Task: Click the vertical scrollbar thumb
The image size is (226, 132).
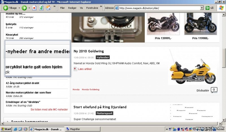Action: (224, 58)
